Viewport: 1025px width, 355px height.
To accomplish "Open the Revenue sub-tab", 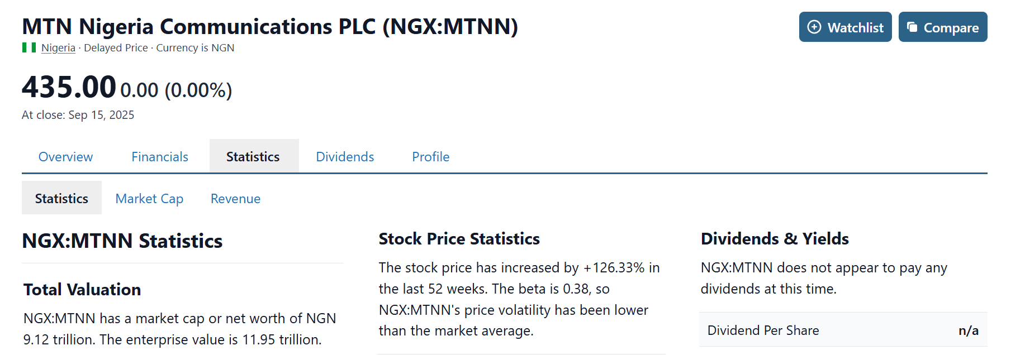I will click(235, 199).
